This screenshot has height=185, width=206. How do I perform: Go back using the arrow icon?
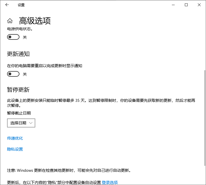click(7, 5)
